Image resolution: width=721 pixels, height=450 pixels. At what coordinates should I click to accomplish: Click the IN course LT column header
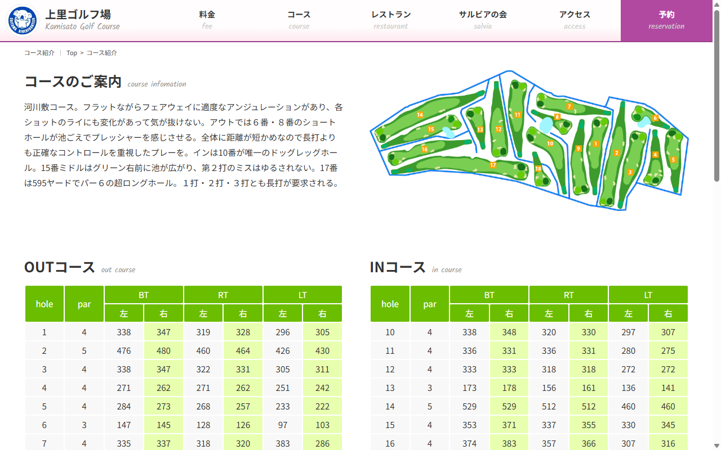point(648,295)
